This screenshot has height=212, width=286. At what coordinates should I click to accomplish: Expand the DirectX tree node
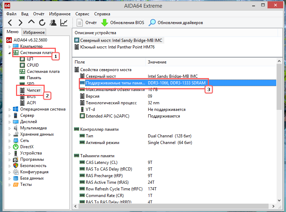[x=9, y=147]
